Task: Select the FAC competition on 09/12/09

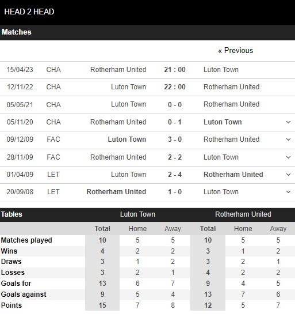Action: [x=53, y=139]
